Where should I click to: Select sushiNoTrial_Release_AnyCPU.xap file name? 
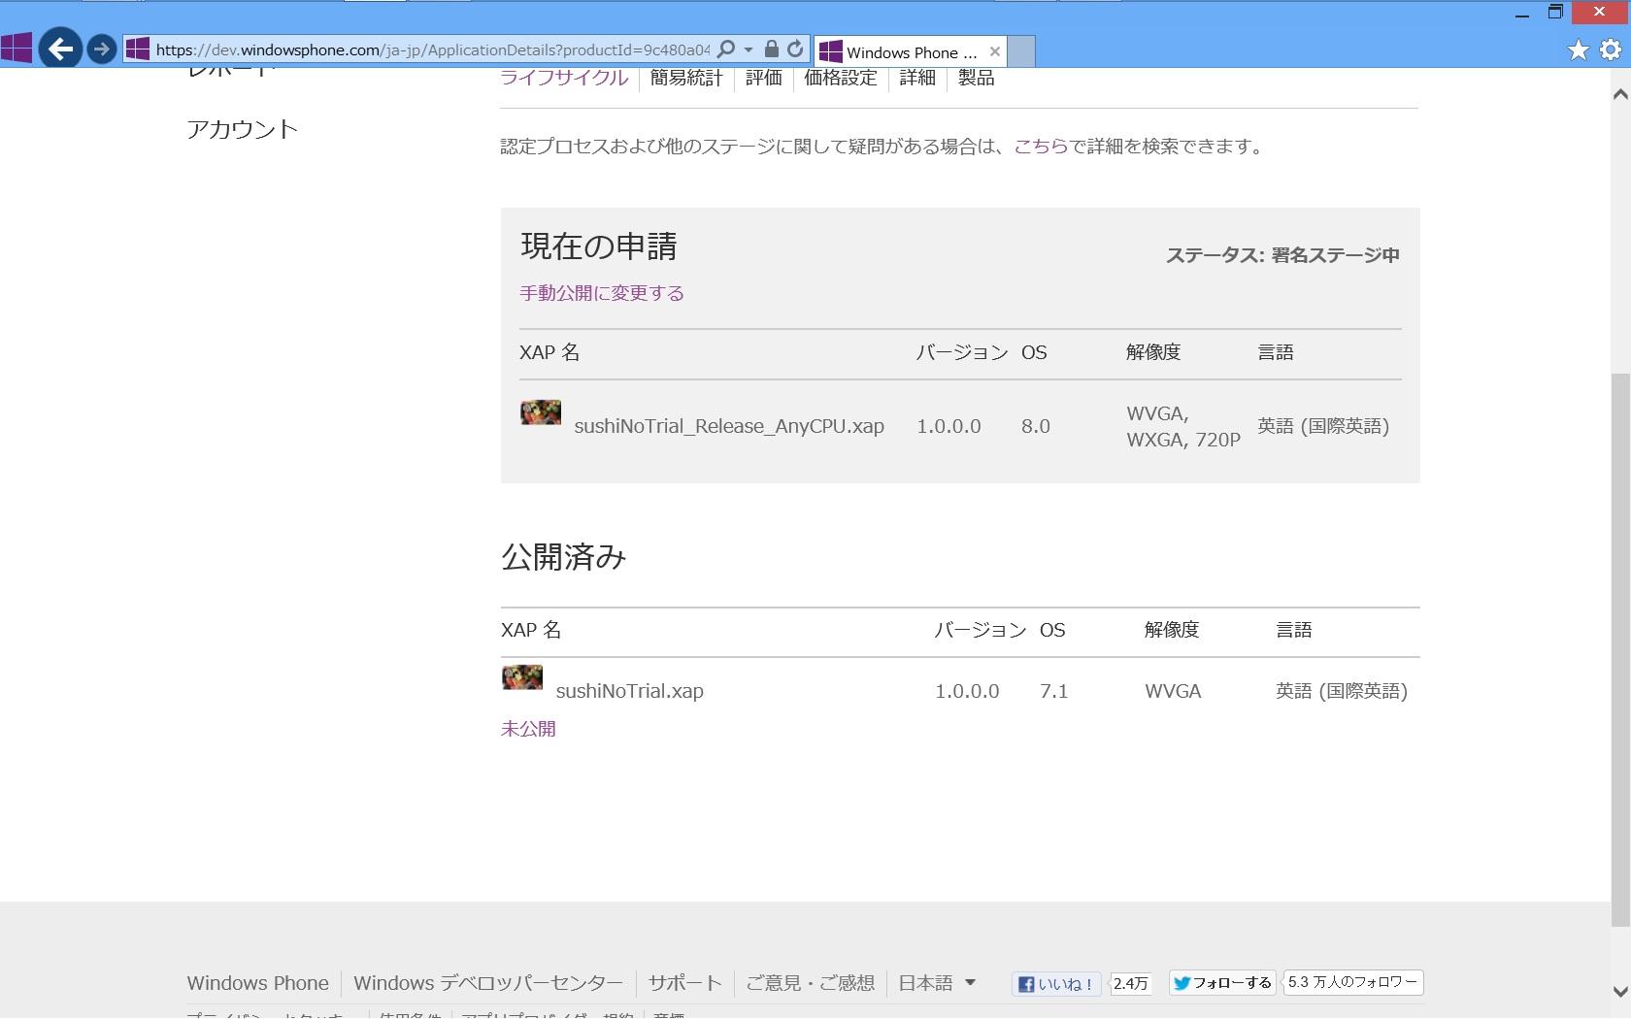coord(729,426)
